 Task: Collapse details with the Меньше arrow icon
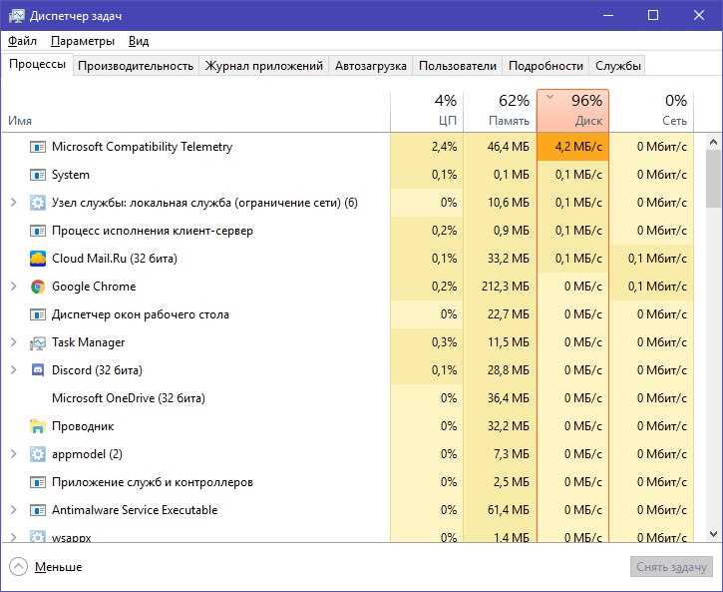pyautogui.click(x=18, y=567)
